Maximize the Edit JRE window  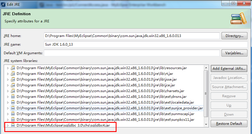(x=233, y=3)
